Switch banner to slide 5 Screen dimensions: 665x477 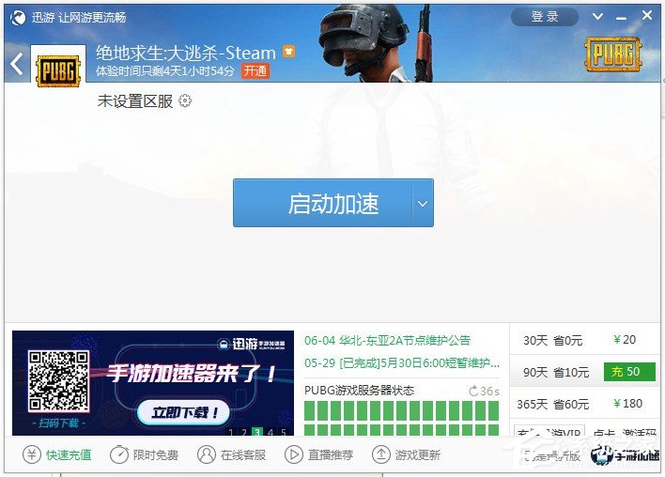(x=284, y=432)
